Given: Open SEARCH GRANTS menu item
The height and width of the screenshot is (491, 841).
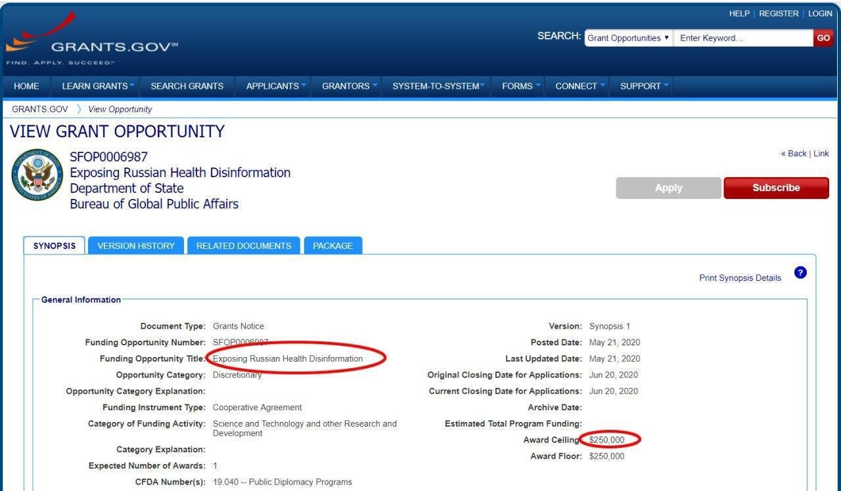Looking at the screenshot, I should (187, 86).
